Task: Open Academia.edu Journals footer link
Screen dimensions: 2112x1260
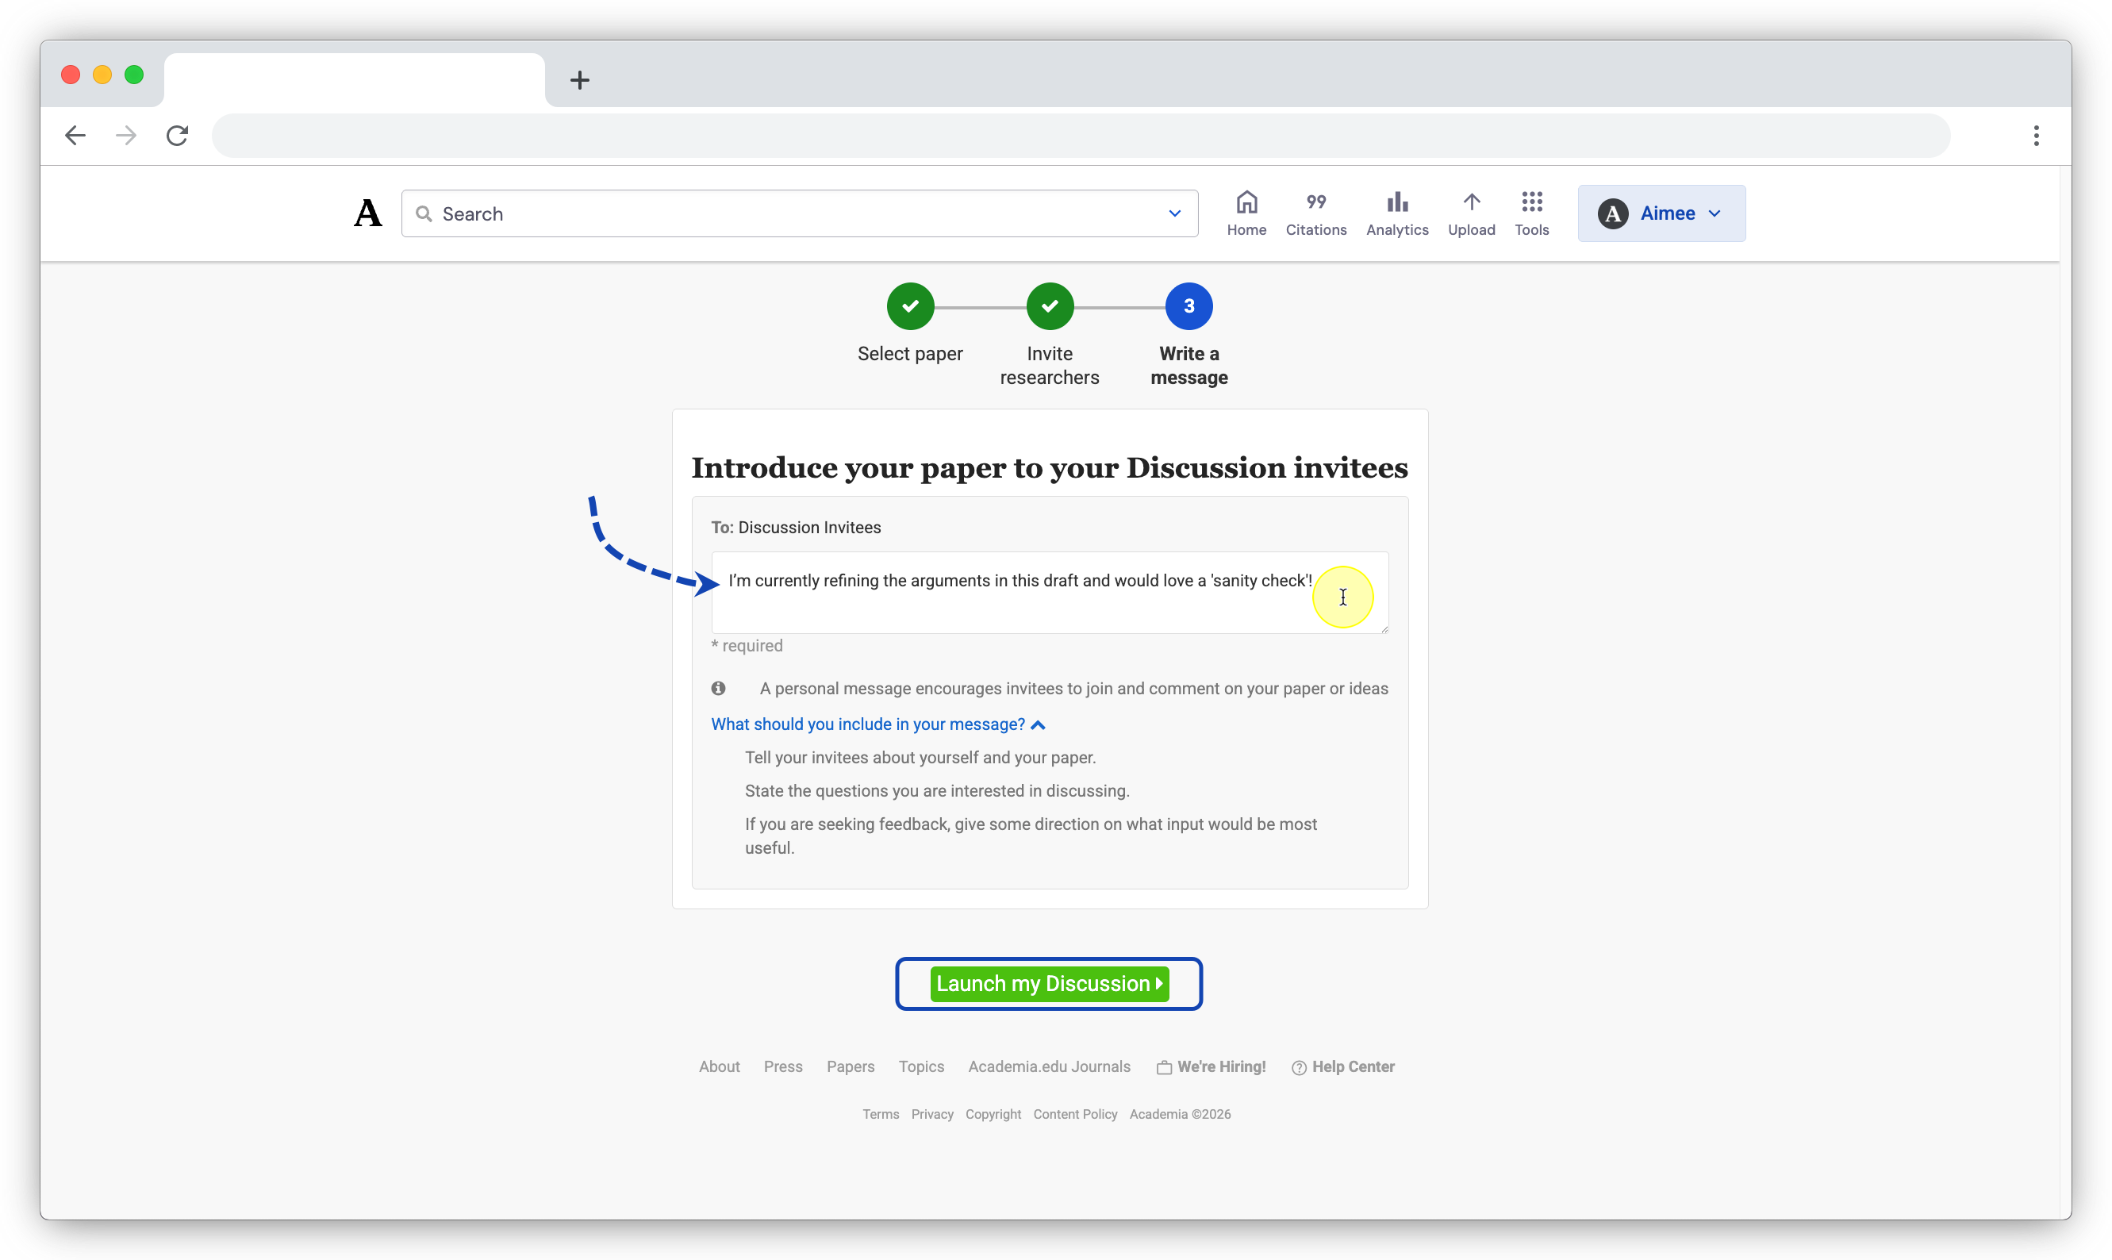Action: tap(1049, 1066)
